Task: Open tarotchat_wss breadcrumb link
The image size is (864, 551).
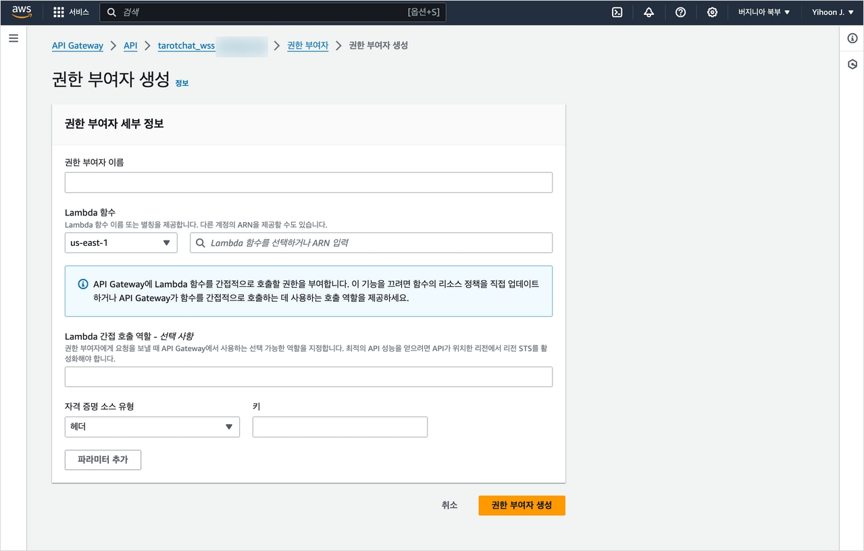Action: [x=186, y=46]
